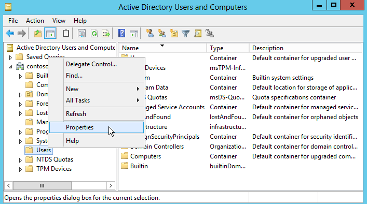The image size is (367, 204).
Task: Open the All Tasks submenu
Action: click(97, 100)
